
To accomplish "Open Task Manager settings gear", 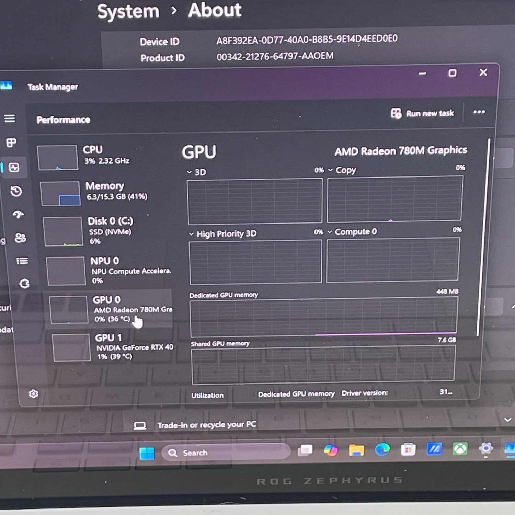I will 33,394.
